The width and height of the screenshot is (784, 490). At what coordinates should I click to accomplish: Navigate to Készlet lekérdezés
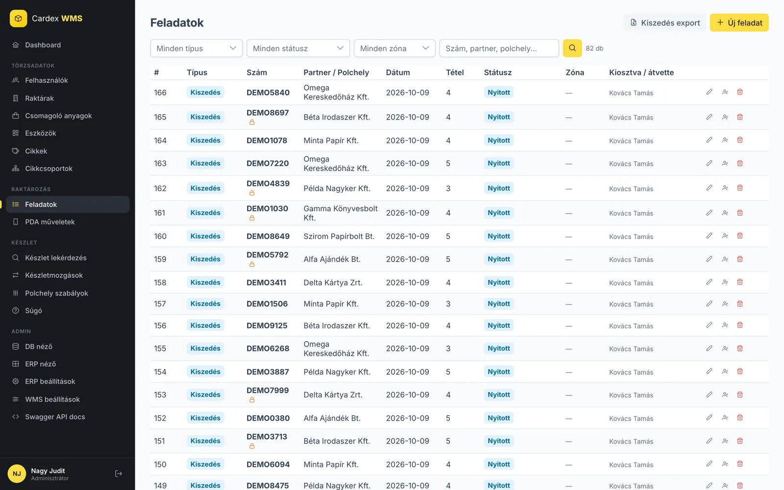click(68, 258)
